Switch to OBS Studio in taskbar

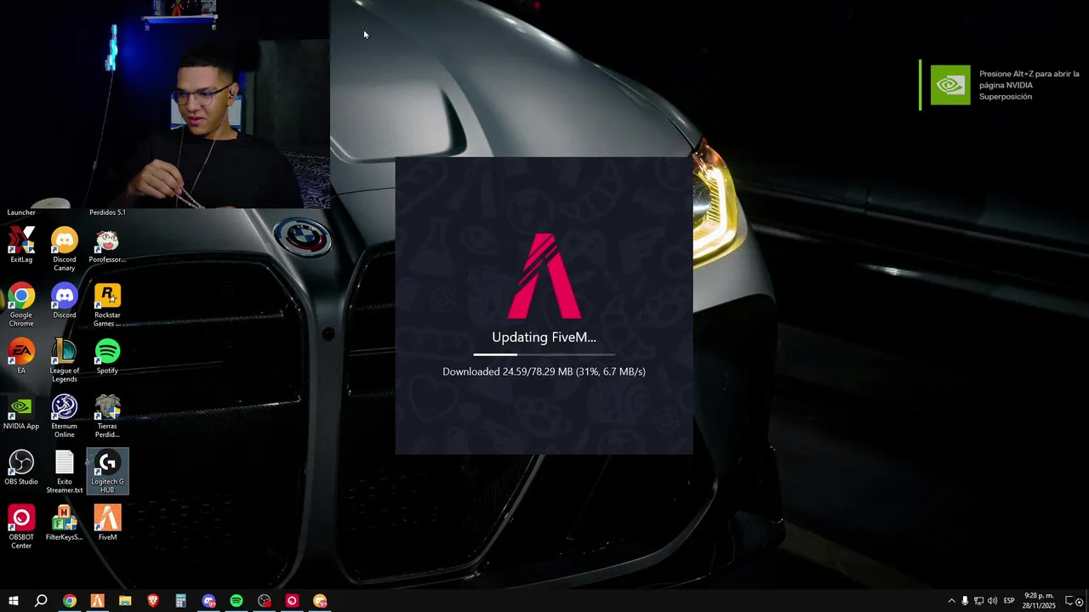(x=265, y=601)
